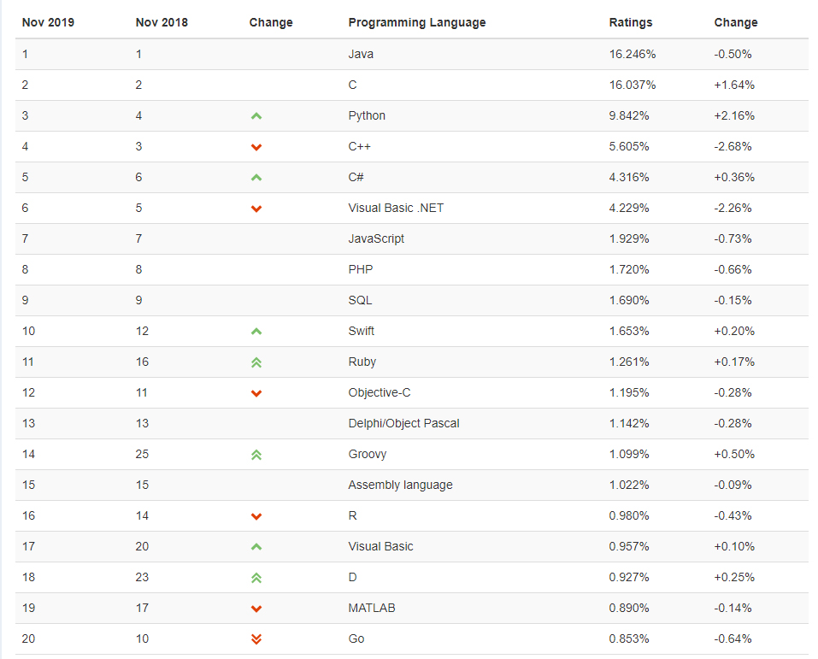The height and width of the screenshot is (659, 818).
Task: Click the green up arrow beside Swift
Action: tap(256, 332)
